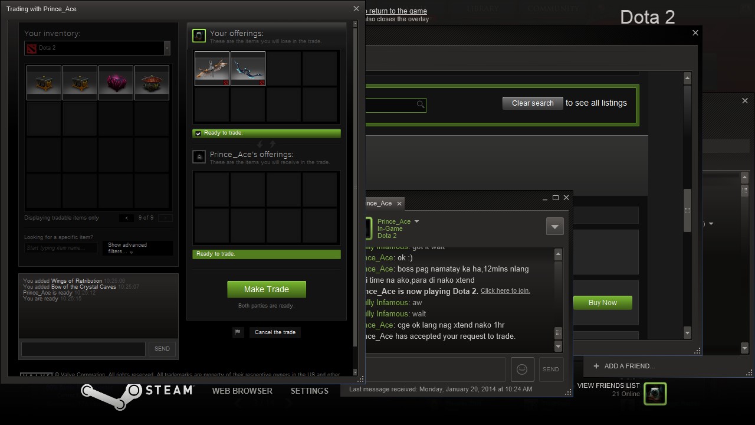Close the friends list window
The width and height of the screenshot is (755, 425).
744,100
